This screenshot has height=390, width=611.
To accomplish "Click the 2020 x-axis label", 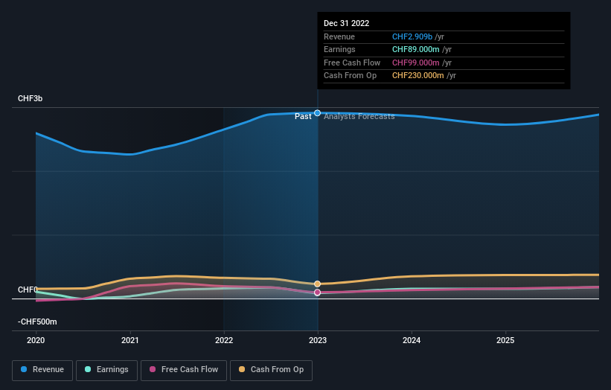I will click(36, 340).
